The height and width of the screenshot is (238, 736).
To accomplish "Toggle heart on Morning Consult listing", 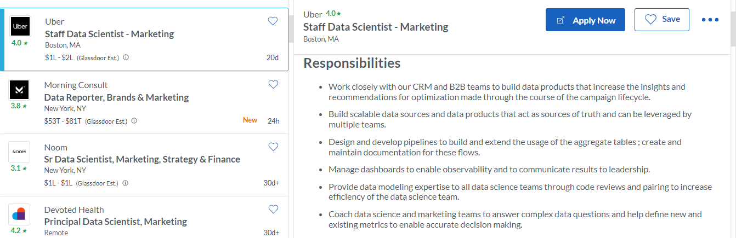I will (273, 84).
